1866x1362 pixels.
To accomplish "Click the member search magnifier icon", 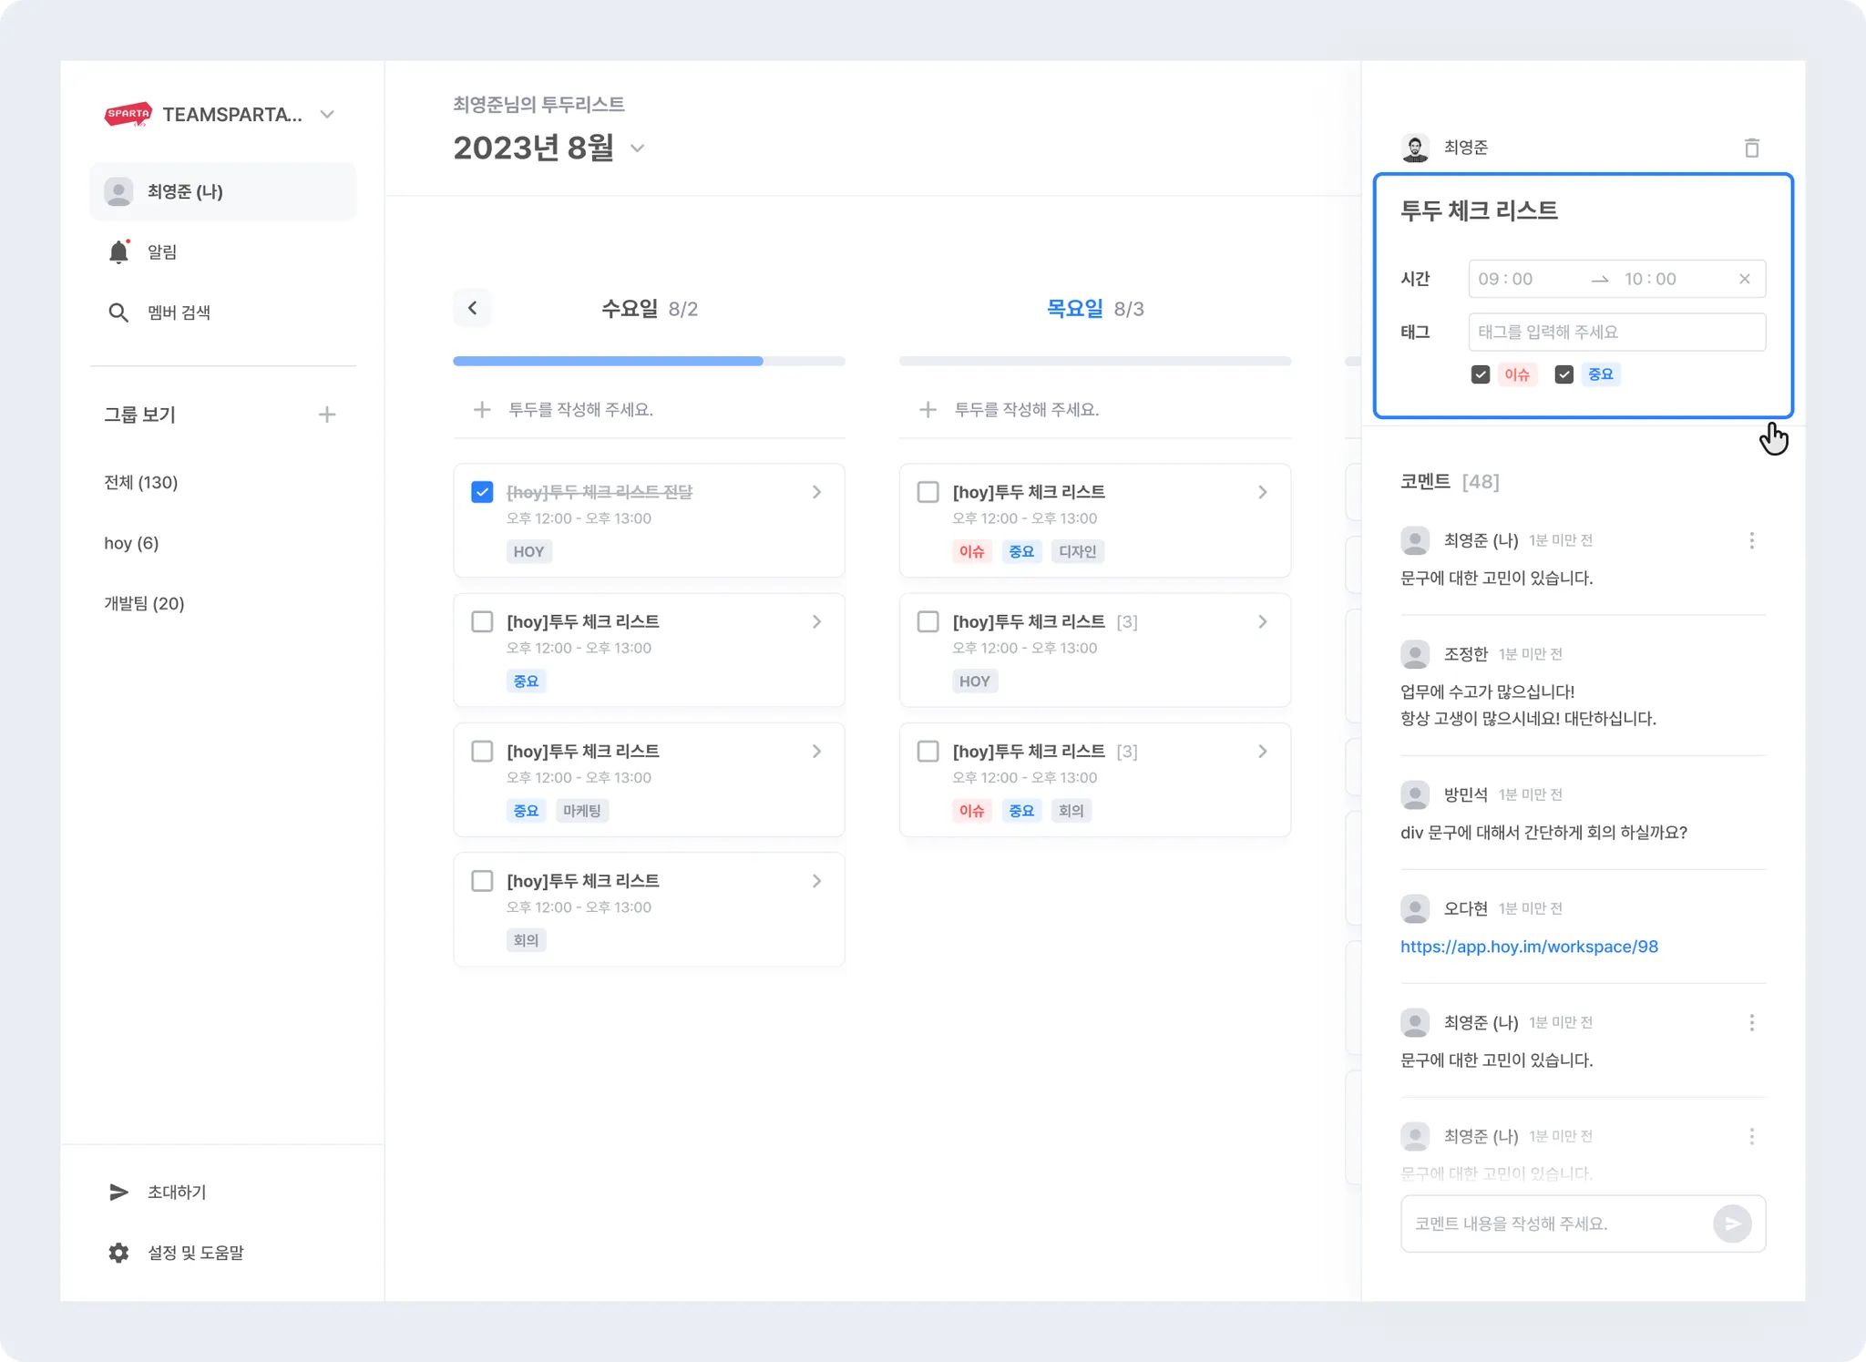I will tap(118, 312).
